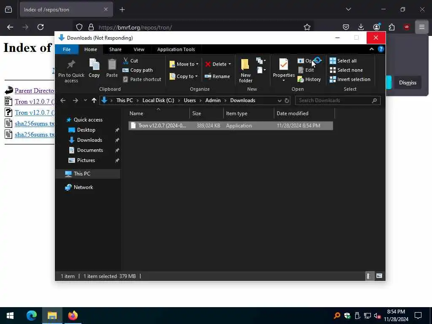Pin to Quick access in ribbon
The image size is (432, 324).
71,71
